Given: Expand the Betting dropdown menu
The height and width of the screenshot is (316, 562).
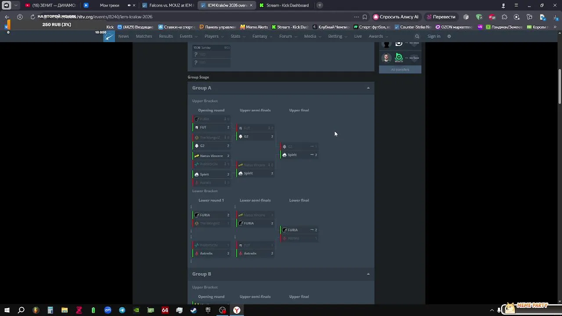Looking at the screenshot, I should pyautogui.click(x=338, y=36).
